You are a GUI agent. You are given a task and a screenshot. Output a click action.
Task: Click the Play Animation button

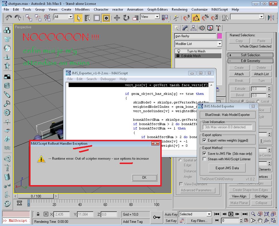coord(231,214)
